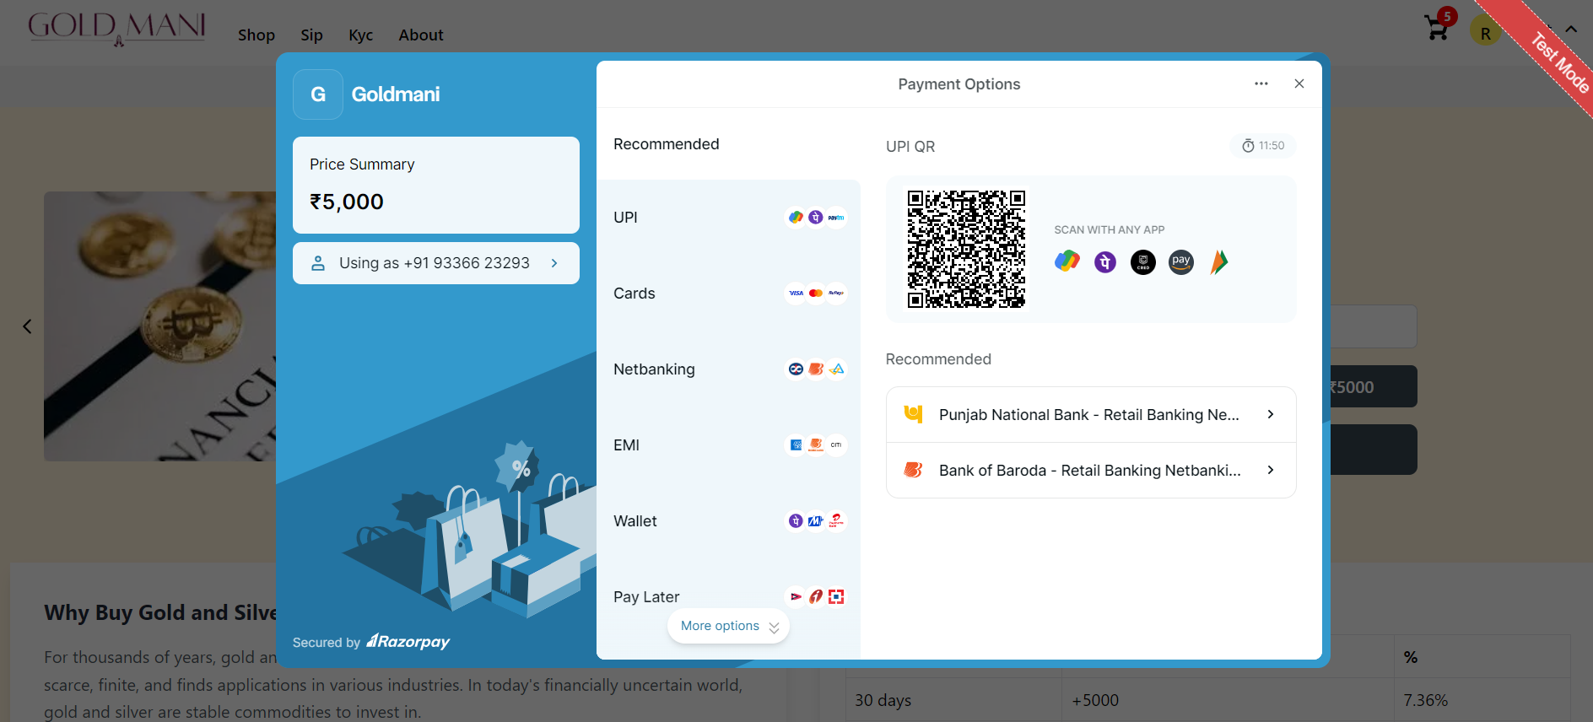Open the About page

tap(420, 35)
